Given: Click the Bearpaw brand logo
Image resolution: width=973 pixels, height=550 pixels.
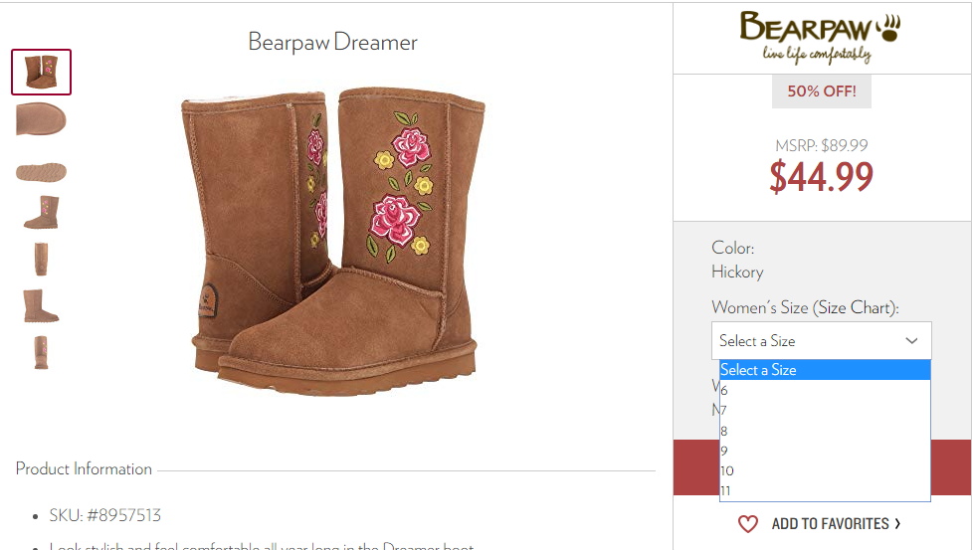Looking at the screenshot, I should pyautogui.click(x=821, y=38).
